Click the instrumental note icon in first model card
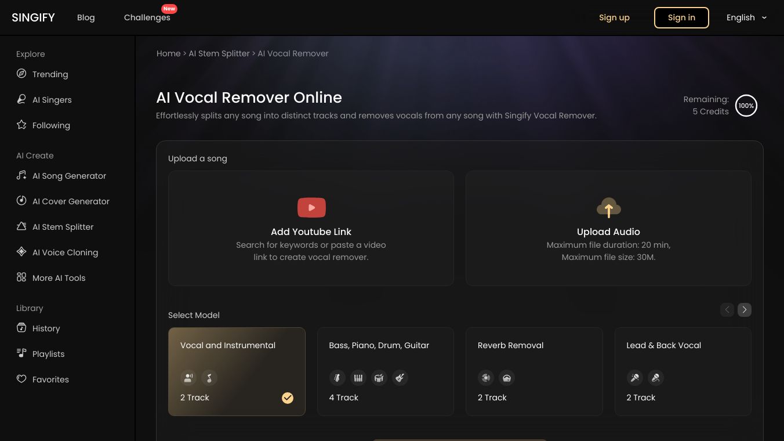Screen dimensions: 784x441 coord(209,378)
